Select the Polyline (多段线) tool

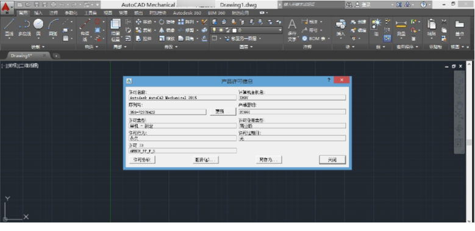tap(24, 27)
